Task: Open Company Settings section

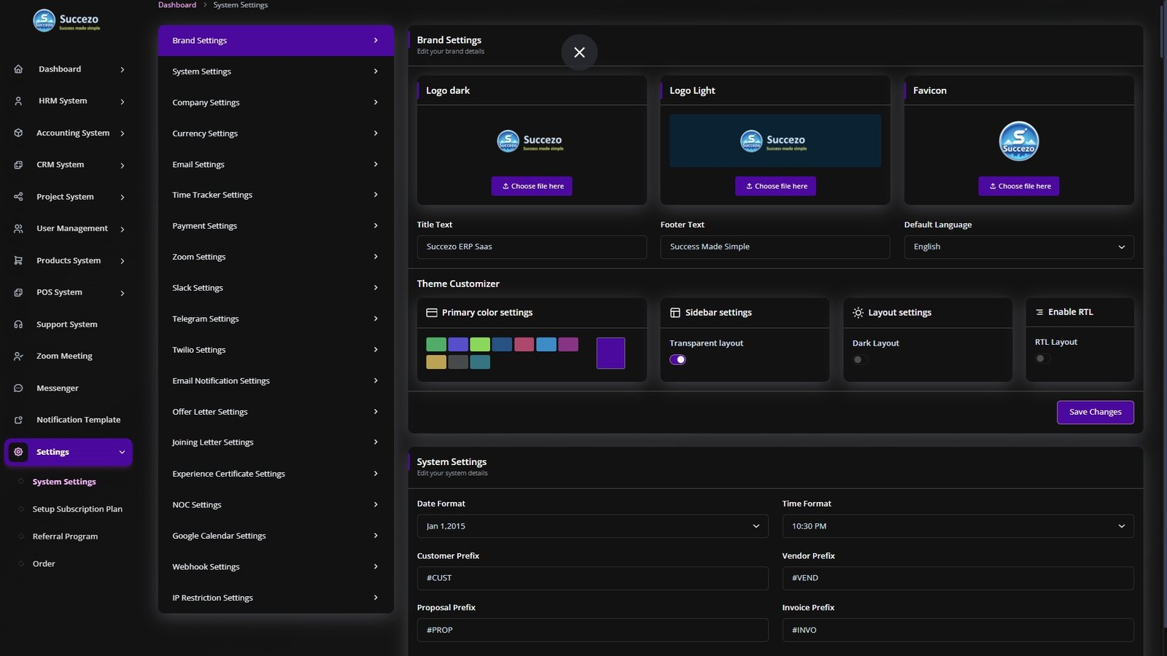Action: click(x=276, y=103)
